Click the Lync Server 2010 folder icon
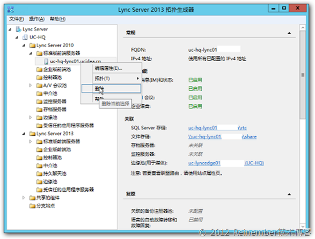Image resolution: width=315 pixels, height=239 pixels. click(x=32, y=46)
